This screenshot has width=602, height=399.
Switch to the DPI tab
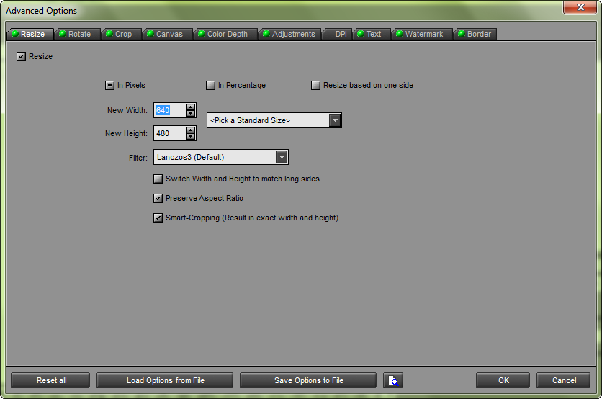337,34
